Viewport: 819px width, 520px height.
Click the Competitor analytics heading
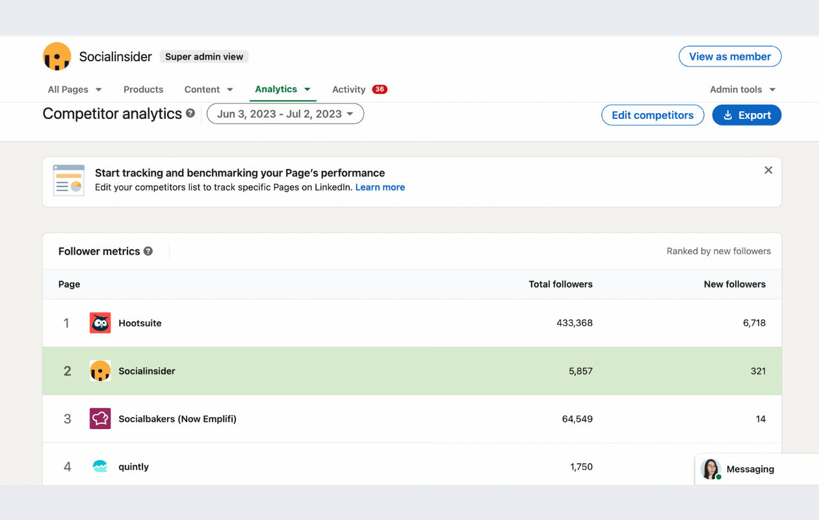(112, 114)
